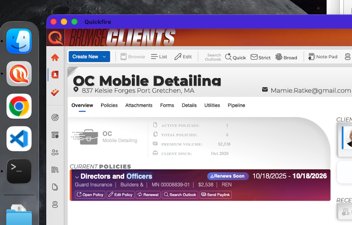Switch to Strict search mode
The width and height of the screenshot is (352, 225).
click(260, 57)
